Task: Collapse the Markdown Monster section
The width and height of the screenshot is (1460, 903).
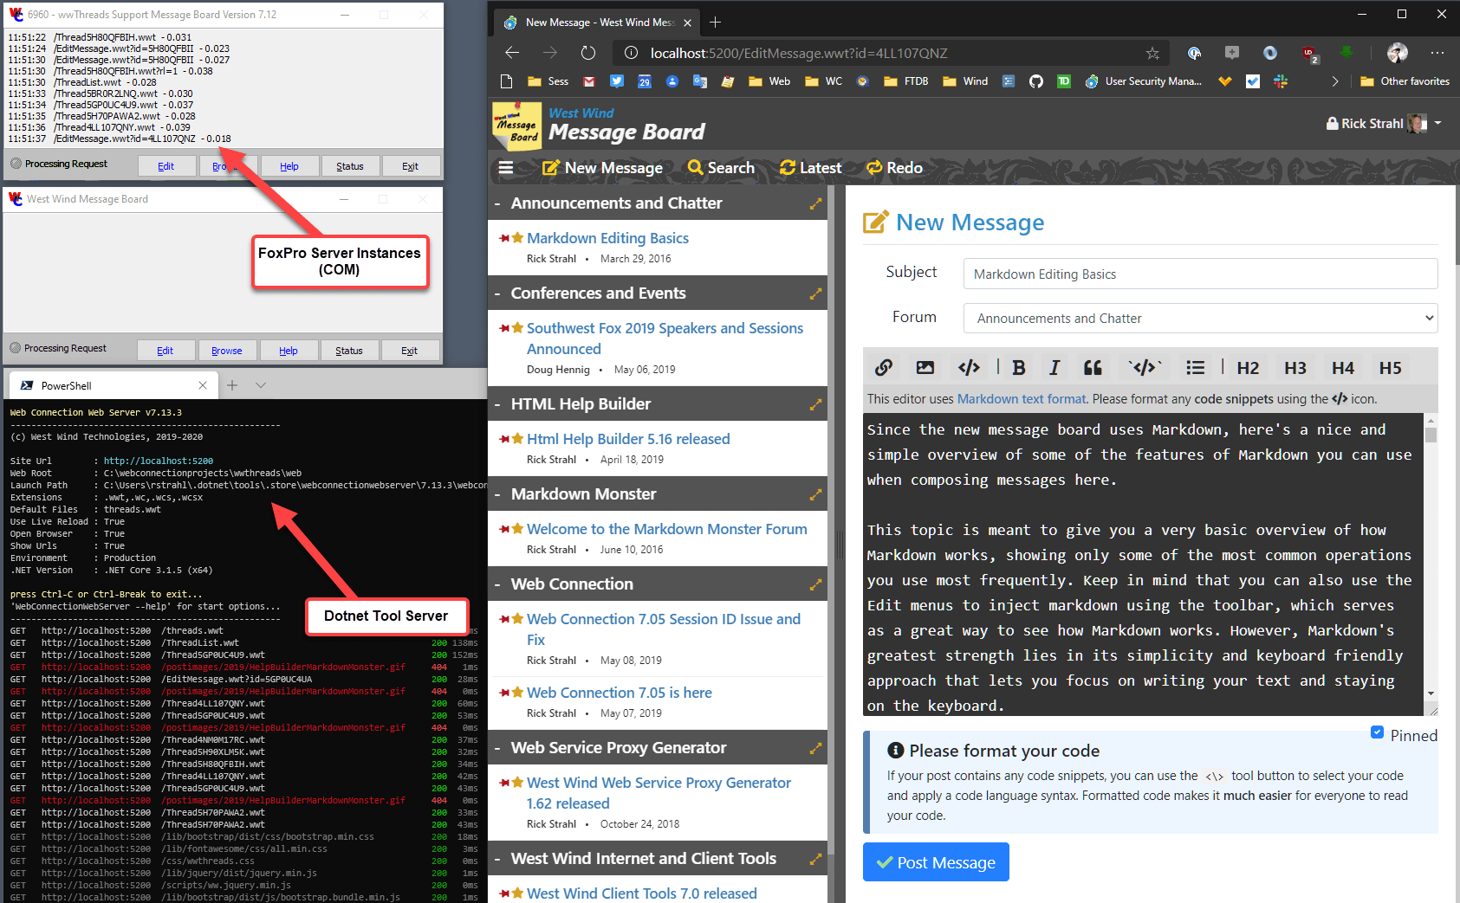Action: (497, 494)
